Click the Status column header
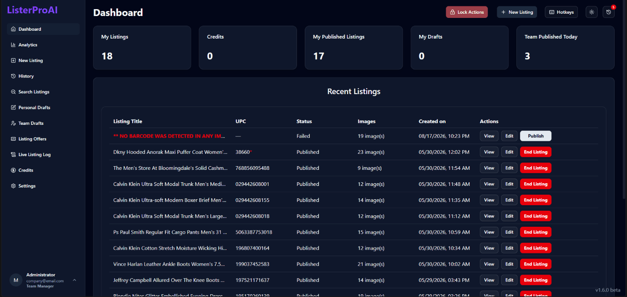Image resolution: width=627 pixels, height=297 pixels. coord(304,122)
